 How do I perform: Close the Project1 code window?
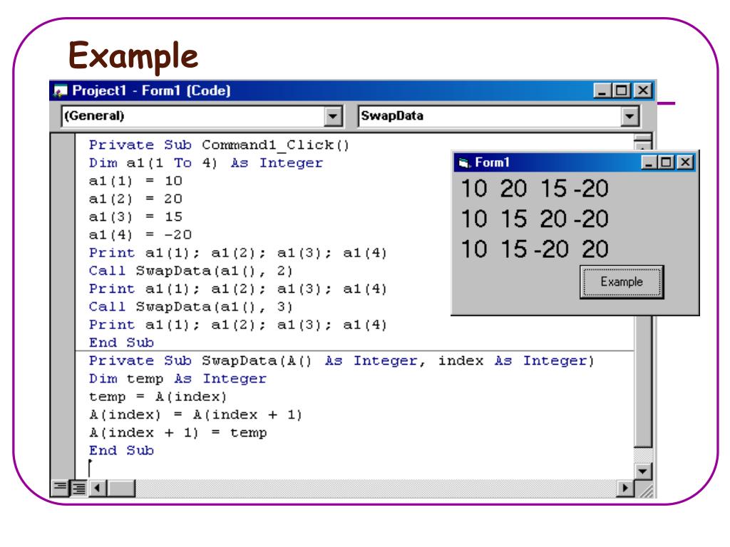643,90
